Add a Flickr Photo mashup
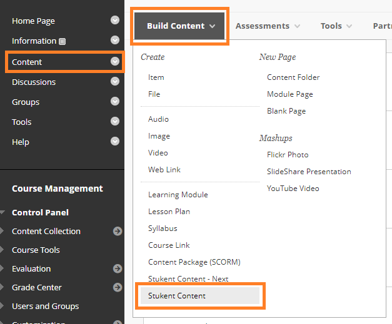Image resolution: width=392 pixels, height=324 pixels. 288,155
